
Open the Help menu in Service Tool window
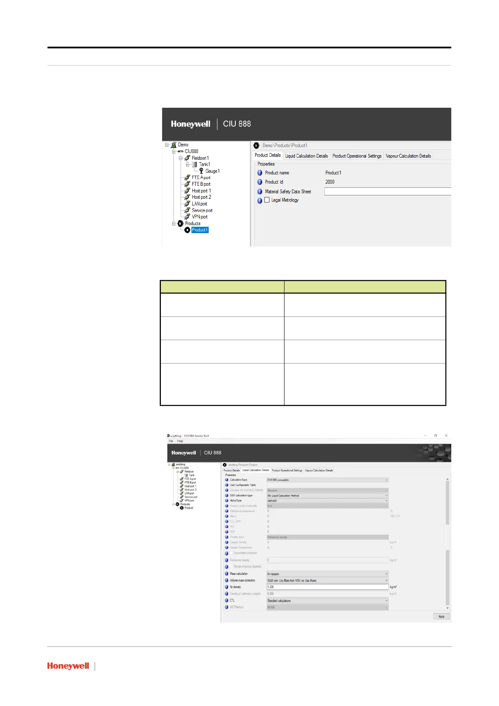(x=180, y=441)
